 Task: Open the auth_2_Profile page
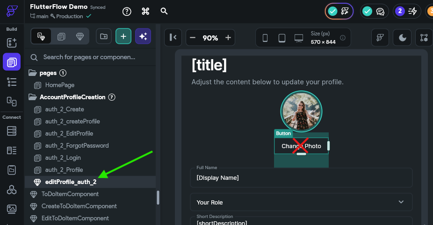pos(64,170)
